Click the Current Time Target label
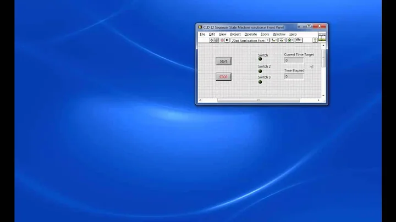 coord(299,54)
